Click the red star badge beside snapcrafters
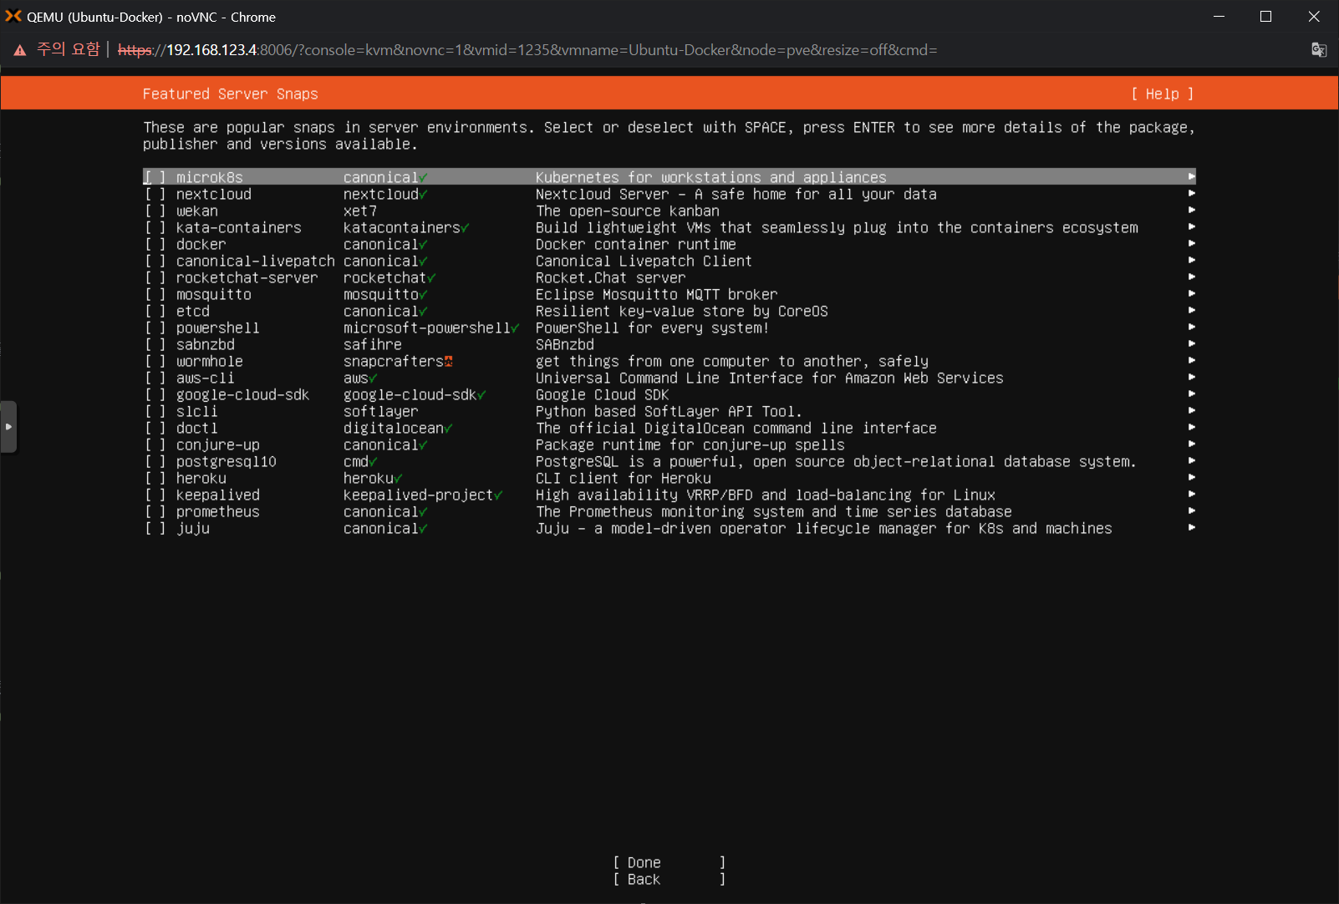 pyautogui.click(x=448, y=362)
